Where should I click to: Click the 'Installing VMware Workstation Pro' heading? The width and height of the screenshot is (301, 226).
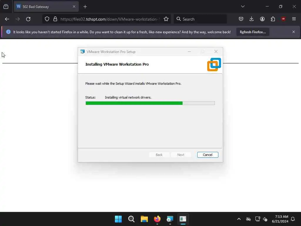pos(117,64)
